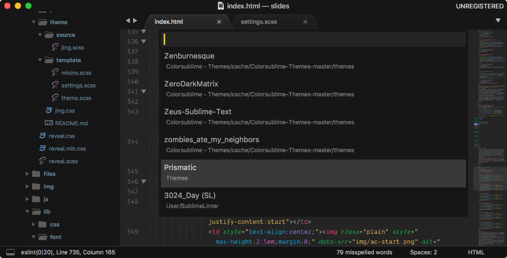The image size is (507, 258).
Task: Click the document icon in the window title bar
Action: pyautogui.click(x=221, y=6)
